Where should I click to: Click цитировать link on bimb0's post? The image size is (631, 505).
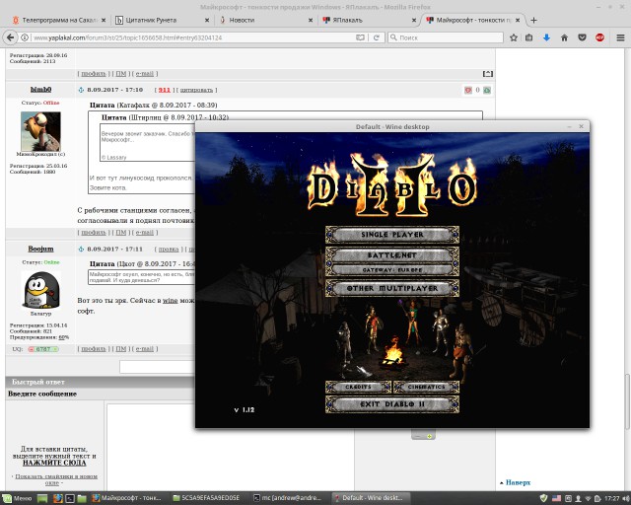(196, 90)
